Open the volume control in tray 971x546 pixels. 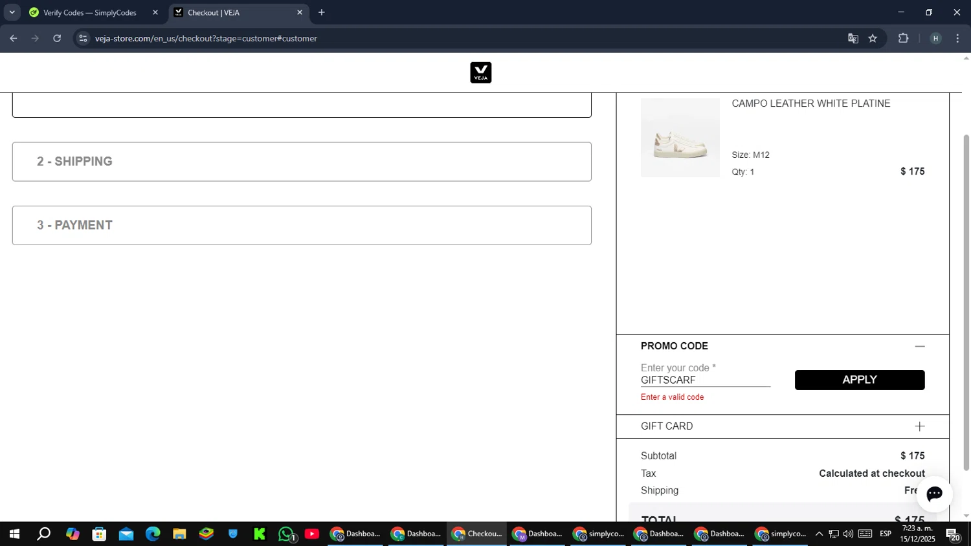(848, 534)
